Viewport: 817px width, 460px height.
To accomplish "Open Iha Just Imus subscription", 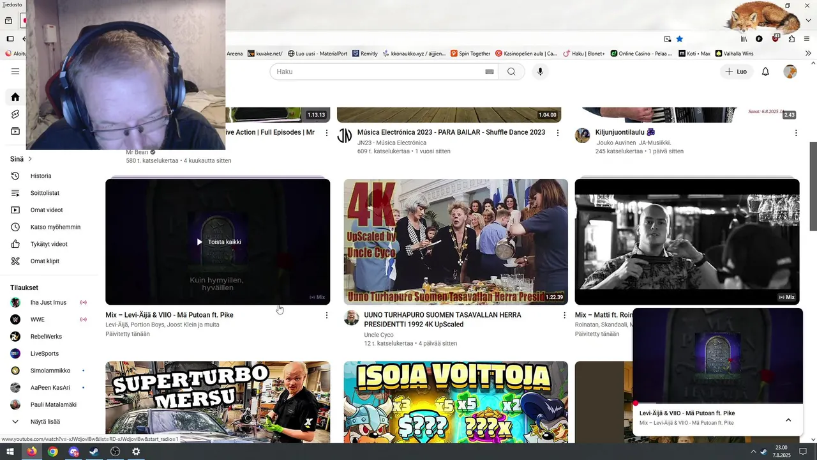I will pos(50,302).
